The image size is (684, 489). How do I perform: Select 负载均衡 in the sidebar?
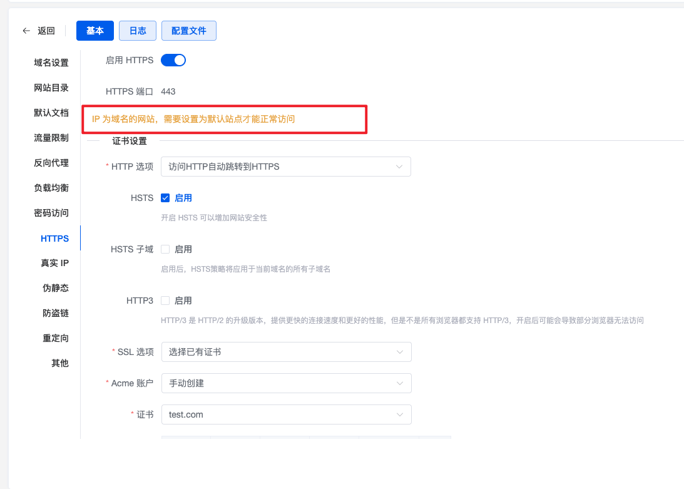(51, 188)
